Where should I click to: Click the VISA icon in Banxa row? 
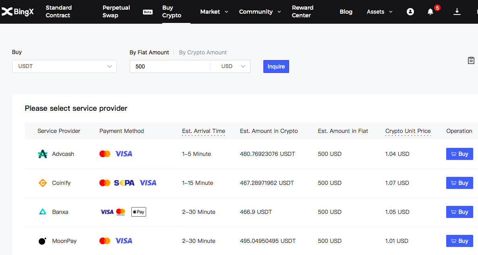click(x=107, y=212)
